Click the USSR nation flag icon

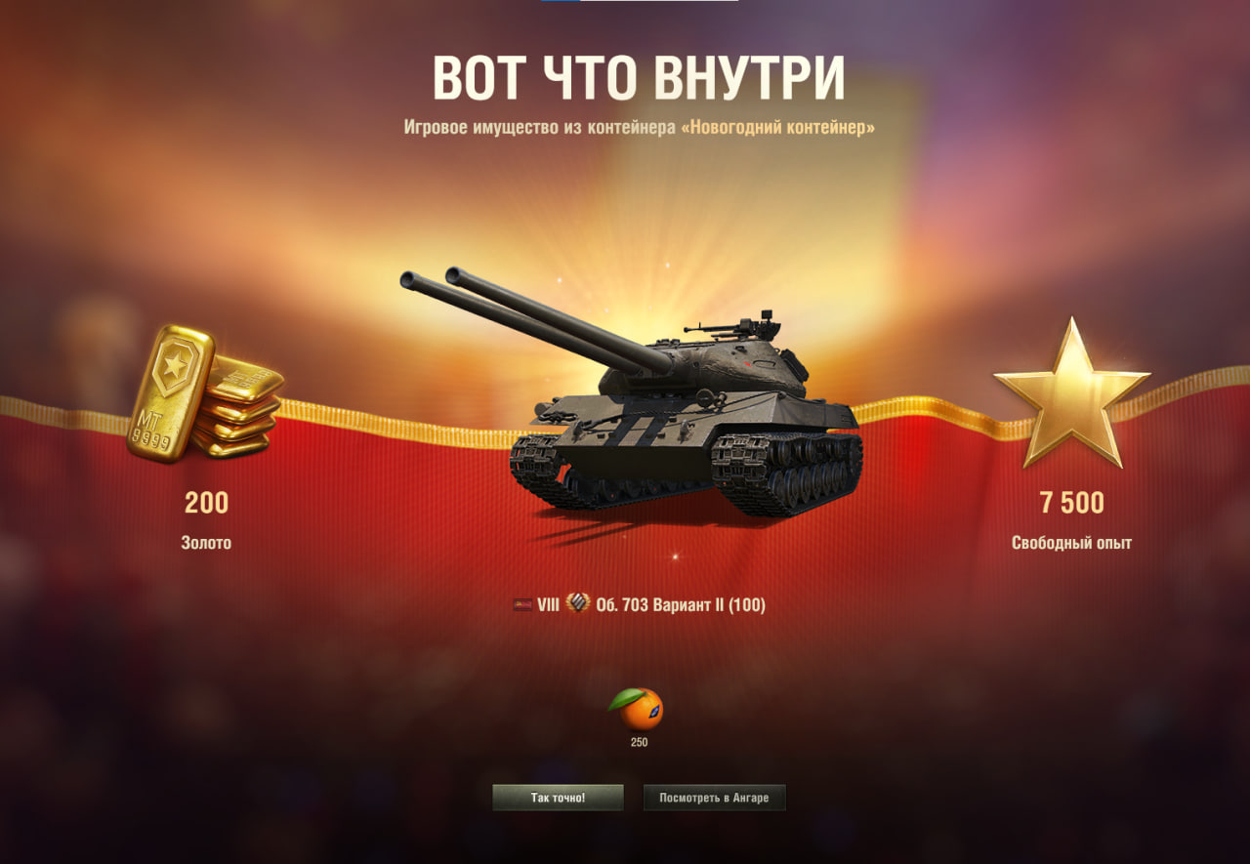point(522,605)
